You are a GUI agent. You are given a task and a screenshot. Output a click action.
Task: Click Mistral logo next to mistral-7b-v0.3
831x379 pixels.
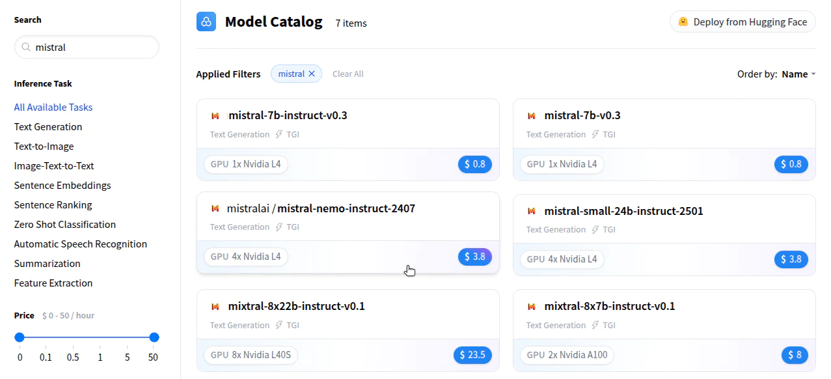coord(532,116)
